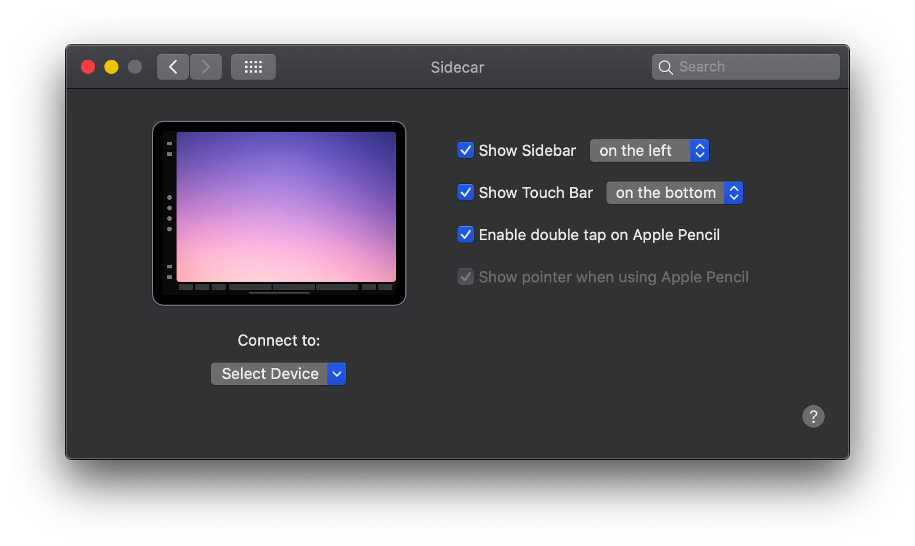Screen dimensions: 915x546
Task: Click the Sidecar window title
Action: pyautogui.click(x=457, y=67)
